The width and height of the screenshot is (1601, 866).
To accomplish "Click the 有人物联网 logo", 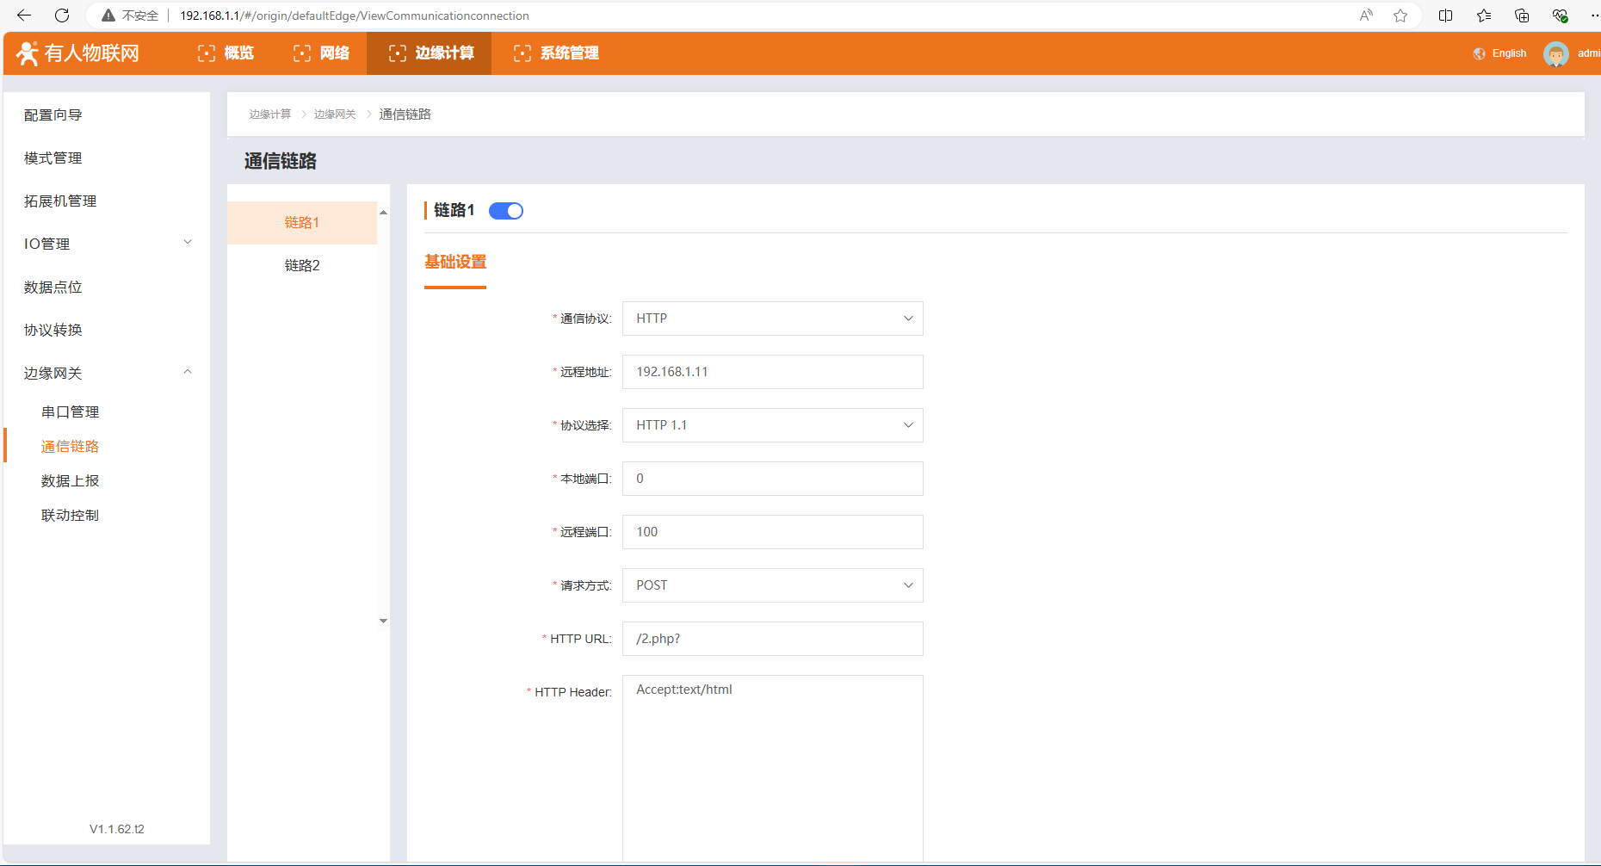I will coord(78,53).
